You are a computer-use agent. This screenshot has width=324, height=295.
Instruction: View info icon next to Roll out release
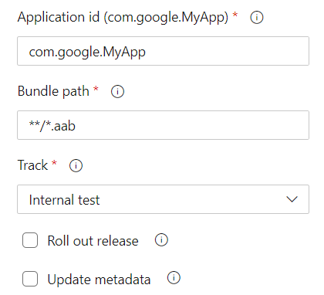(x=161, y=240)
